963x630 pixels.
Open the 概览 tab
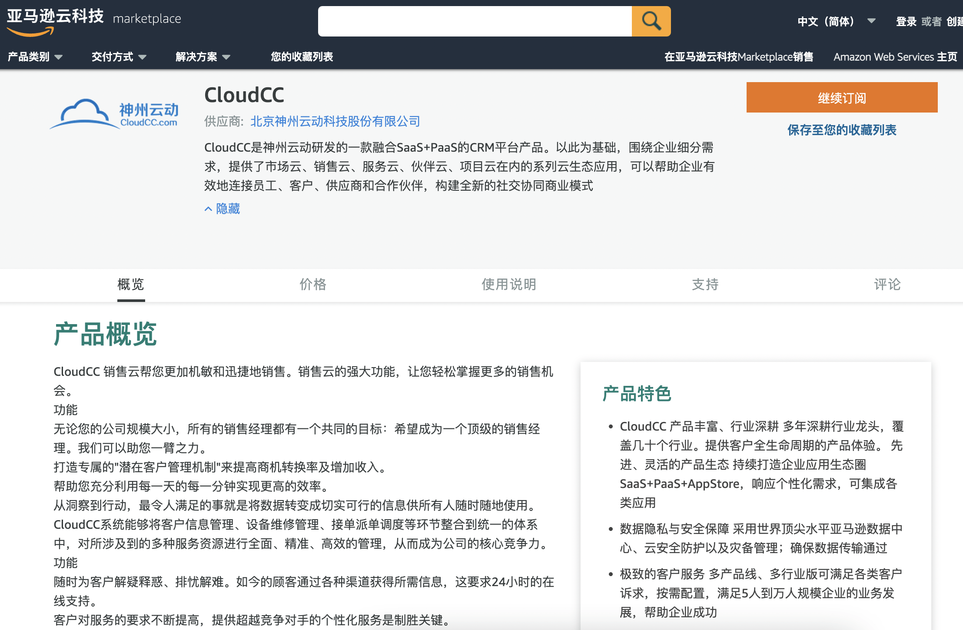[131, 285]
